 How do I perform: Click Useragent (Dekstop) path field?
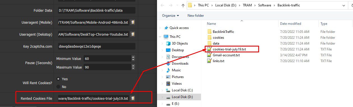point(93,34)
